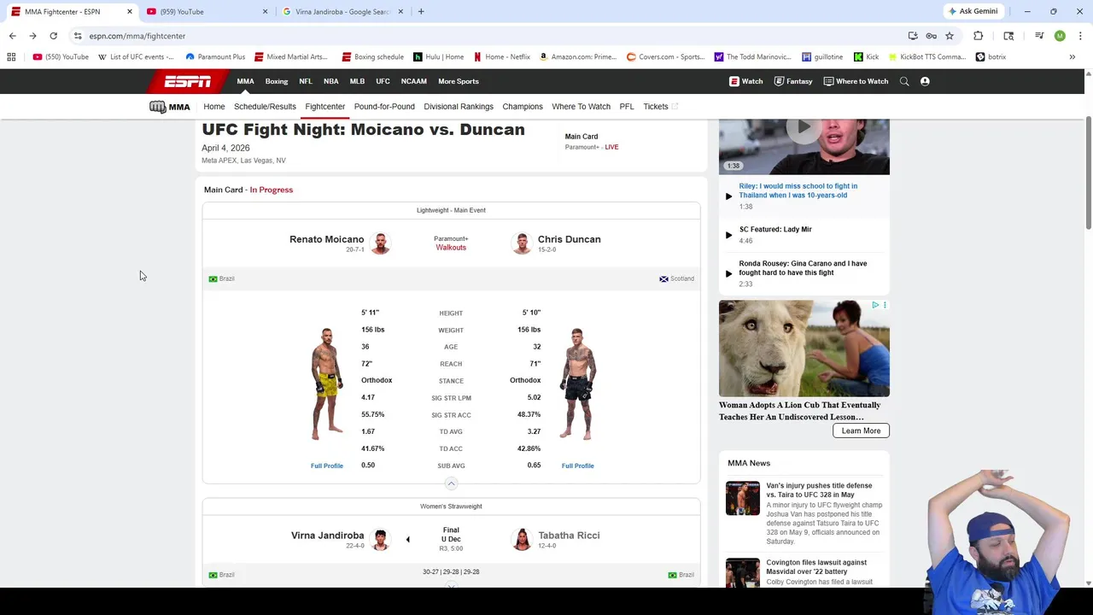
Task: Open the Hulu | Home bookmark
Action: tap(438, 57)
